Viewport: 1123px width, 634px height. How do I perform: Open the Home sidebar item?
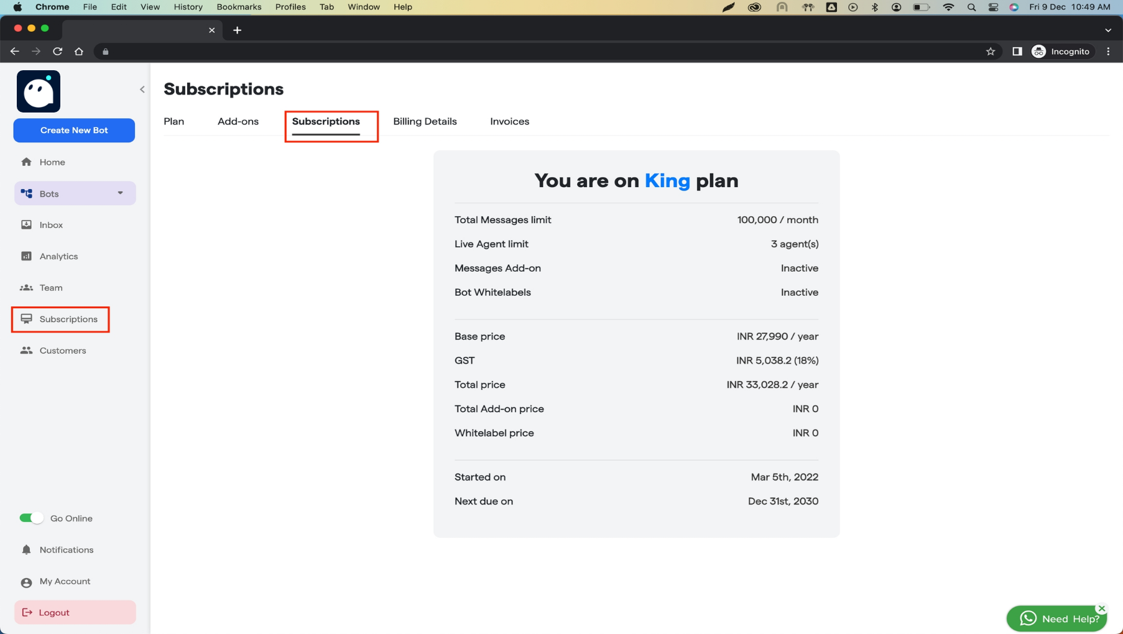52,162
